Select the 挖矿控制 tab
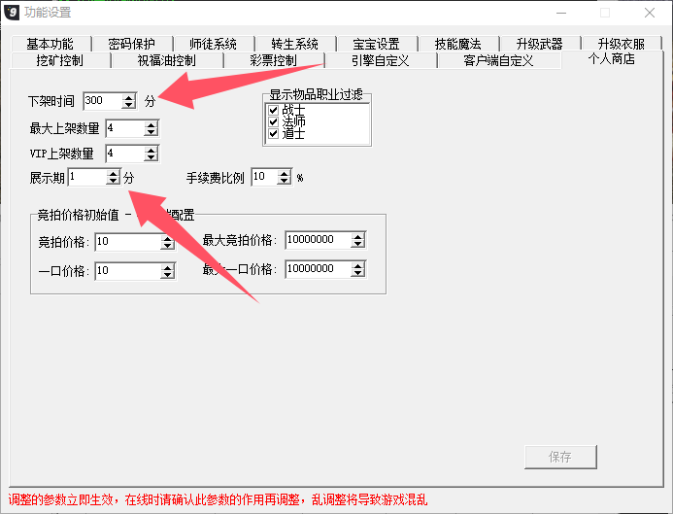 point(60,60)
